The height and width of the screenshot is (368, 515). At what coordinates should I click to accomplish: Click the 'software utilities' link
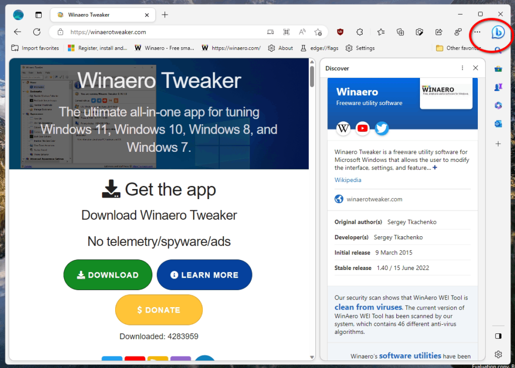pyautogui.click(x=410, y=355)
